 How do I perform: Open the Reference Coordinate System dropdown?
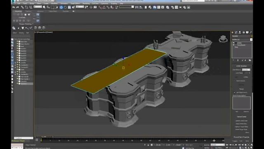tap(80, 7)
